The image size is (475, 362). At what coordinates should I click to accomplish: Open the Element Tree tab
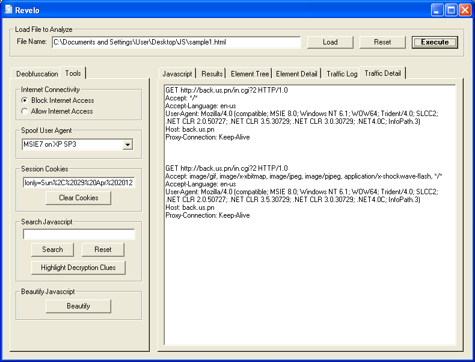click(250, 74)
